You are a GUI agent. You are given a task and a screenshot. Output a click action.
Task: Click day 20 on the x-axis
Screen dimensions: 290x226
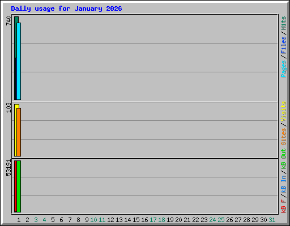[178, 220]
